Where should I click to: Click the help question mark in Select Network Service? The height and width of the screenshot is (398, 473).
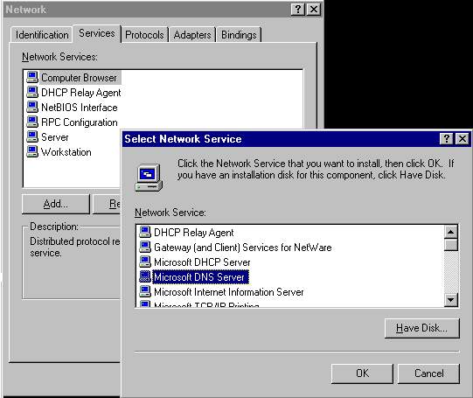[x=447, y=139]
